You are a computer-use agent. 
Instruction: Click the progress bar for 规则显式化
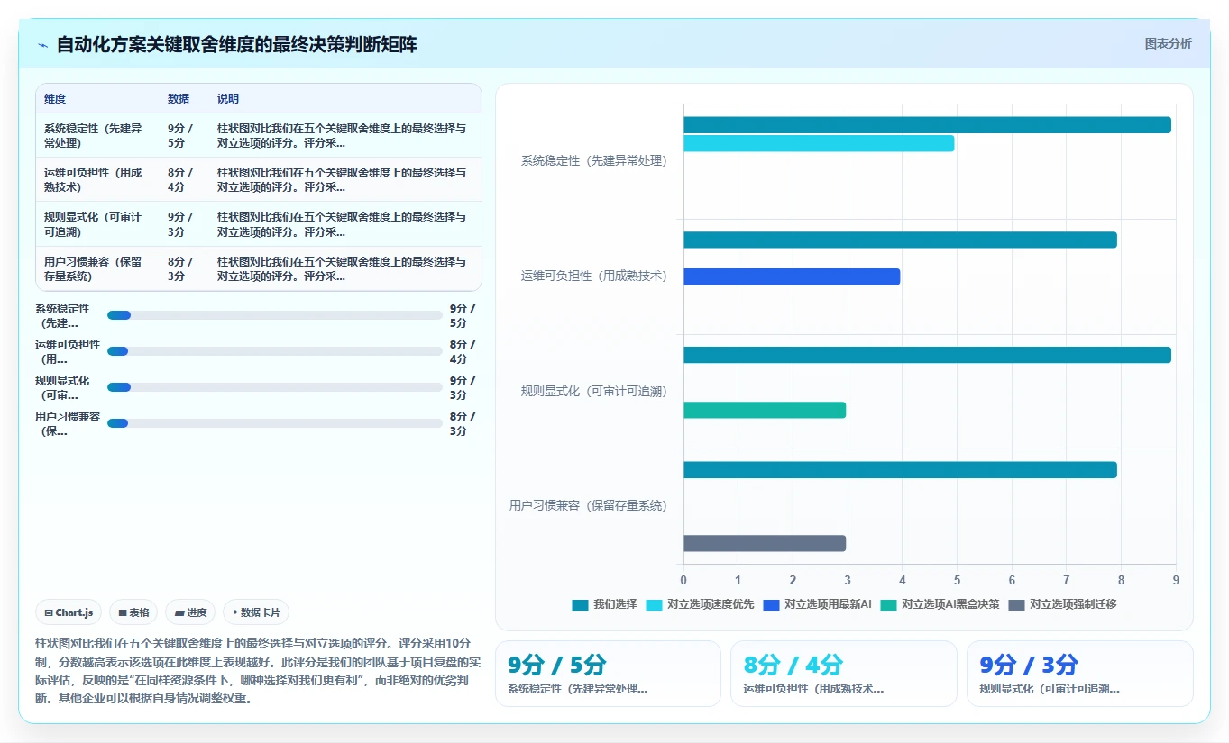(x=275, y=387)
